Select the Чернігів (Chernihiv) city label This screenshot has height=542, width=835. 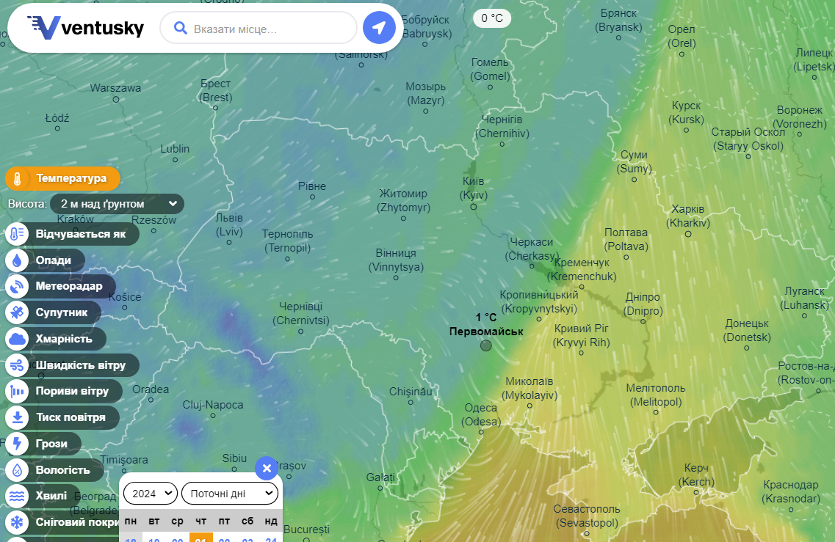(502, 127)
